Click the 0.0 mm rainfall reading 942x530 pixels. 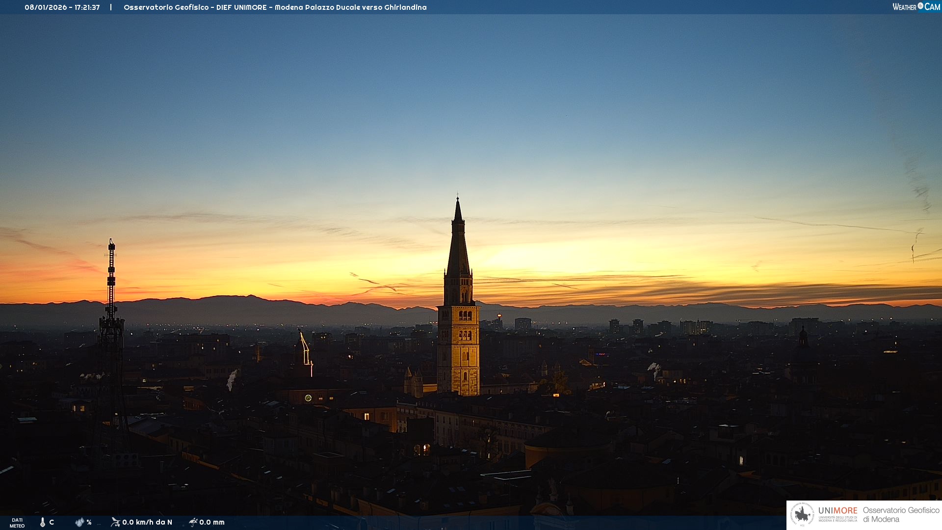[212, 522]
